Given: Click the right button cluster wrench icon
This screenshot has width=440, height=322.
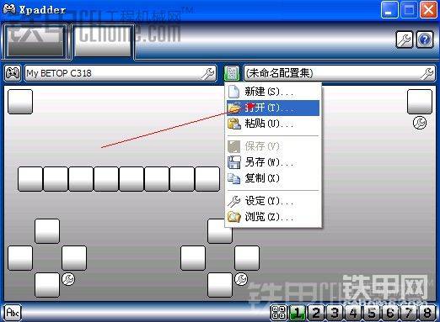Looking at the screenshot, I should tap(241, 279).
